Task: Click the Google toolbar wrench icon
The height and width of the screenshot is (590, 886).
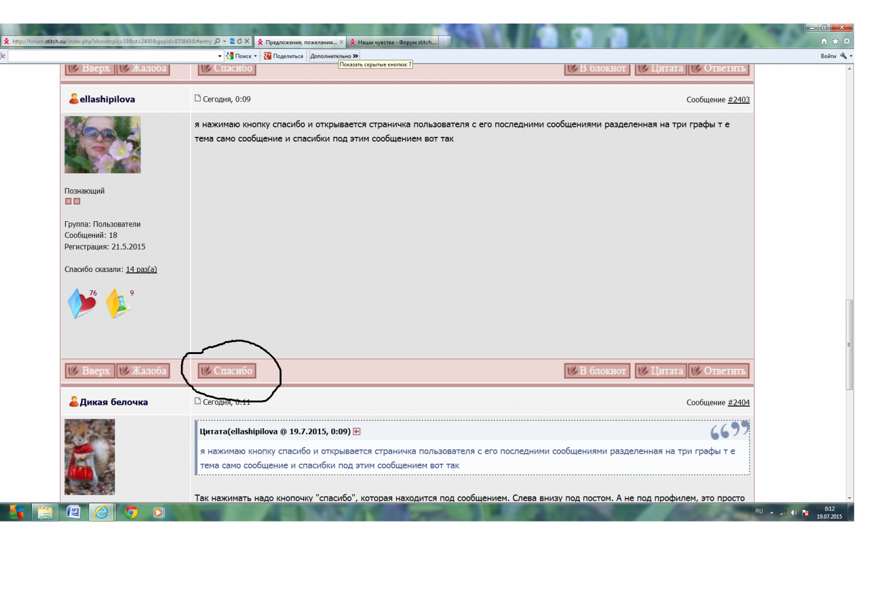Action: pyautogui.click(x=843, y=56)
